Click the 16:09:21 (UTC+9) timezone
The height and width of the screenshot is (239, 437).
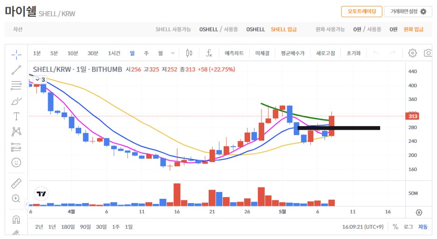click(363, 227)
